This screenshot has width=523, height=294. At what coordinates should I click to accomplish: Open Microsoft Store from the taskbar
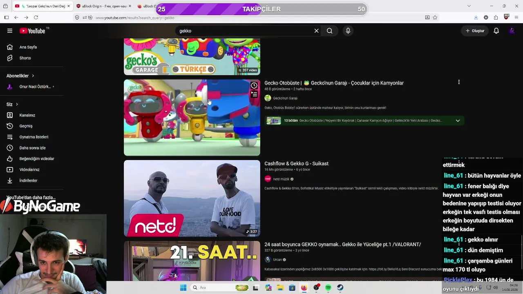(292, 287)
